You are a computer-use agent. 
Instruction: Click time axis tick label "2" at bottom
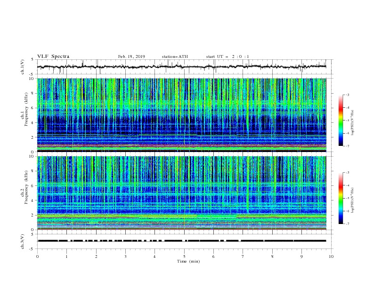coord(96,256)
